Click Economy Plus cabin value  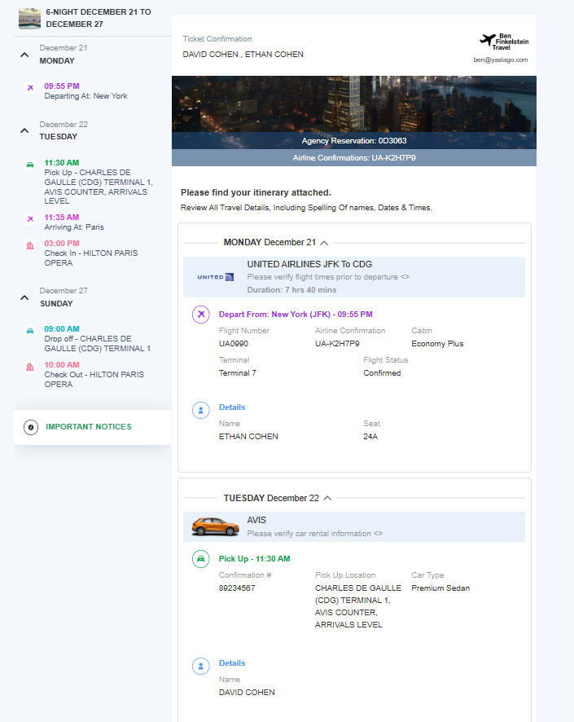point(437,344)
